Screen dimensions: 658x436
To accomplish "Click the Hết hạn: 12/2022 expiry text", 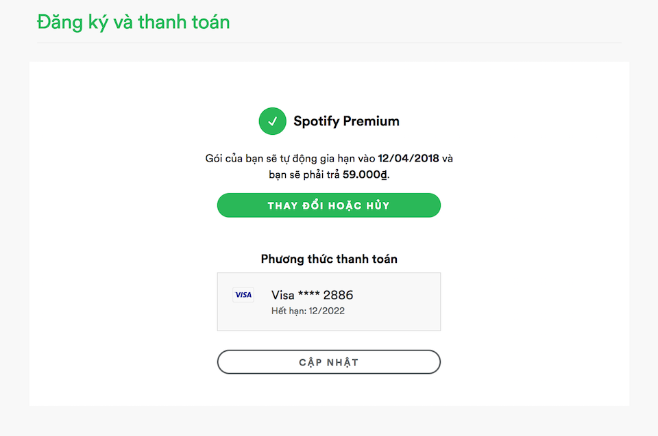I will tap(308, 310).
